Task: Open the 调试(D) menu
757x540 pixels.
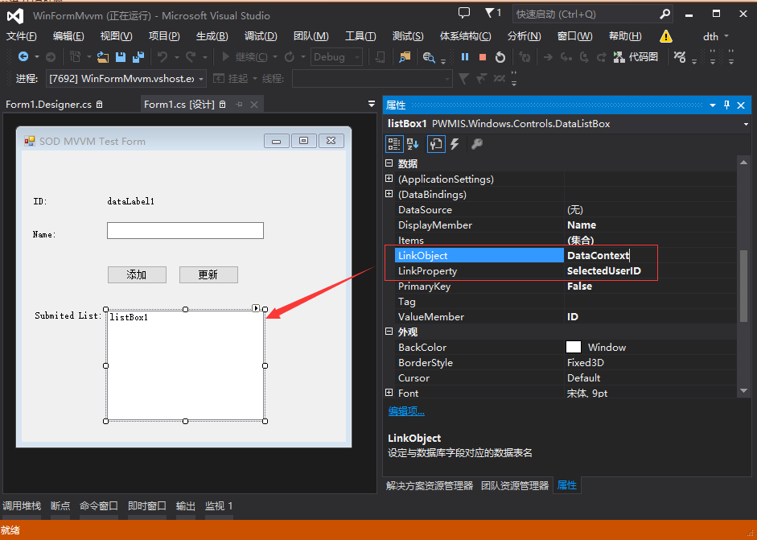Action: (261, 36)
